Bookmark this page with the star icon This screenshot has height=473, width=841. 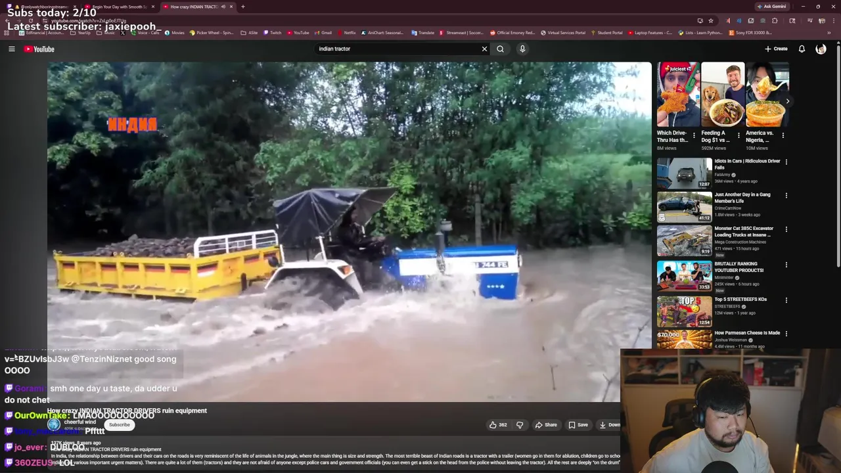pos(711,20)
